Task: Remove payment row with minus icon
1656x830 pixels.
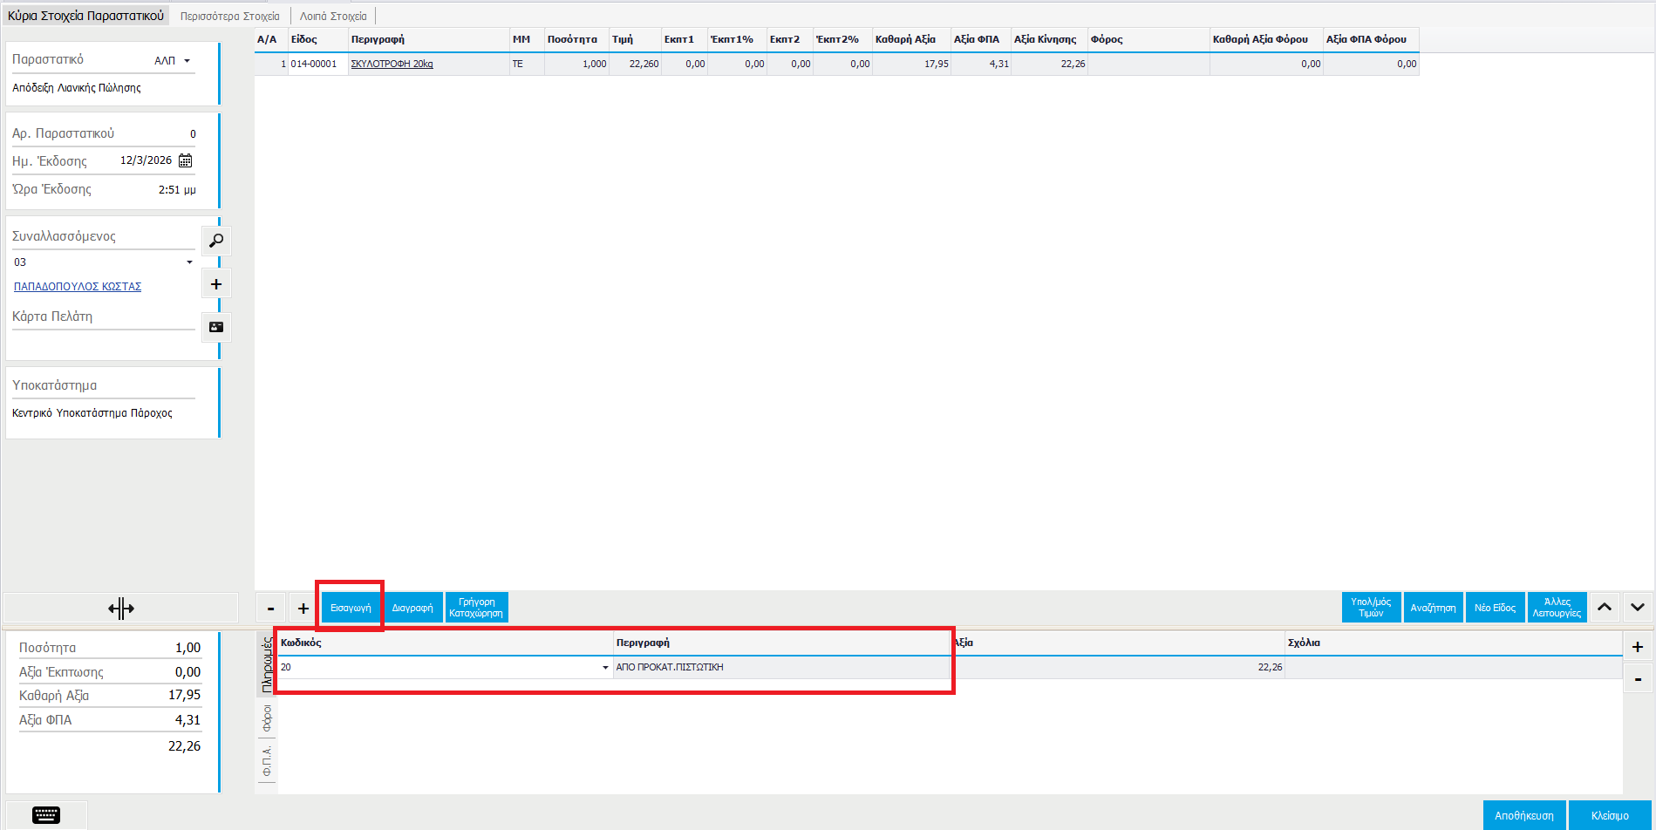Action: point(1637,679)
